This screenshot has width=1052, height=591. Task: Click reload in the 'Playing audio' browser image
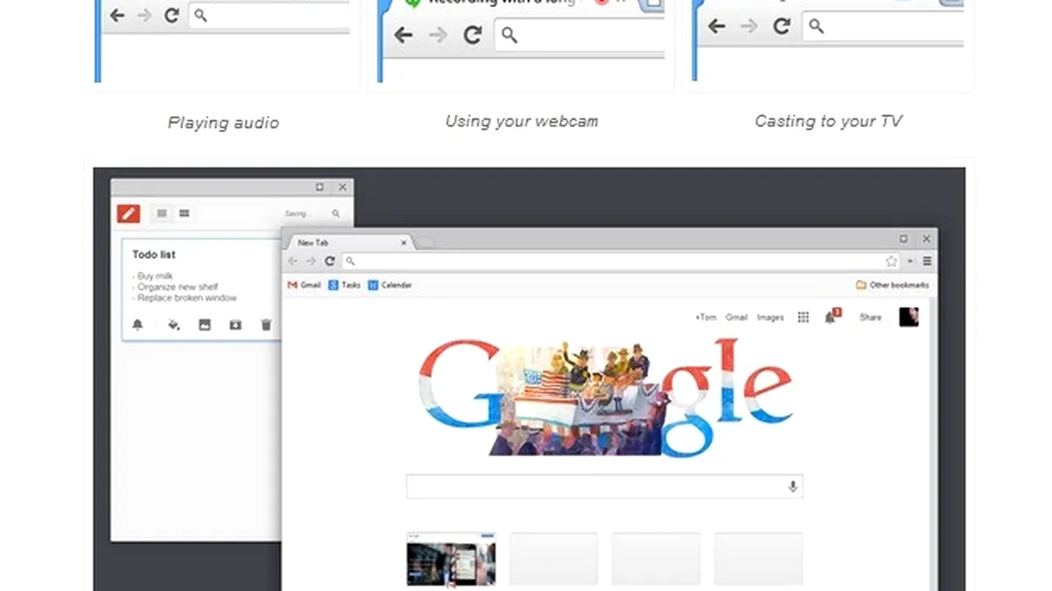point(172,15)
